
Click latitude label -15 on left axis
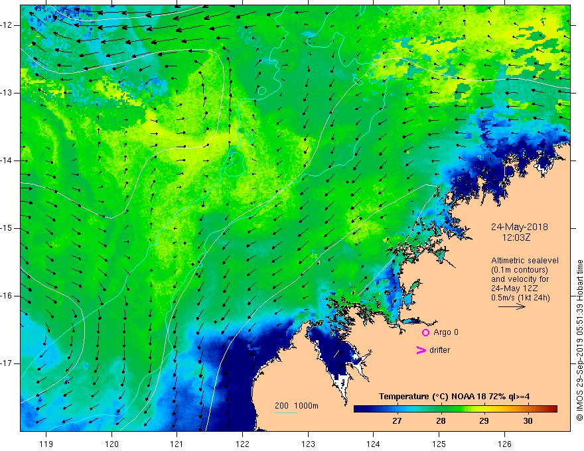pyautogui.click(x=7, y=228)
